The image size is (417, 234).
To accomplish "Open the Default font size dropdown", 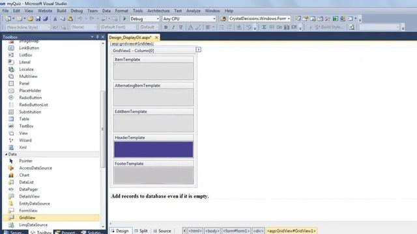I will pos(157,27).
